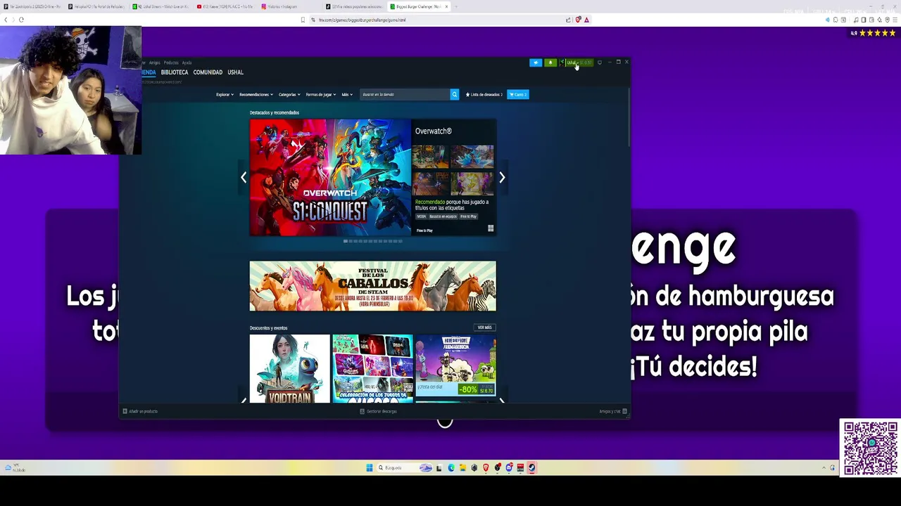The height and width of the screenshot is (506, 901).
Task: Open the Brave browser taskbar icon
Action: [x=486, y=467]
